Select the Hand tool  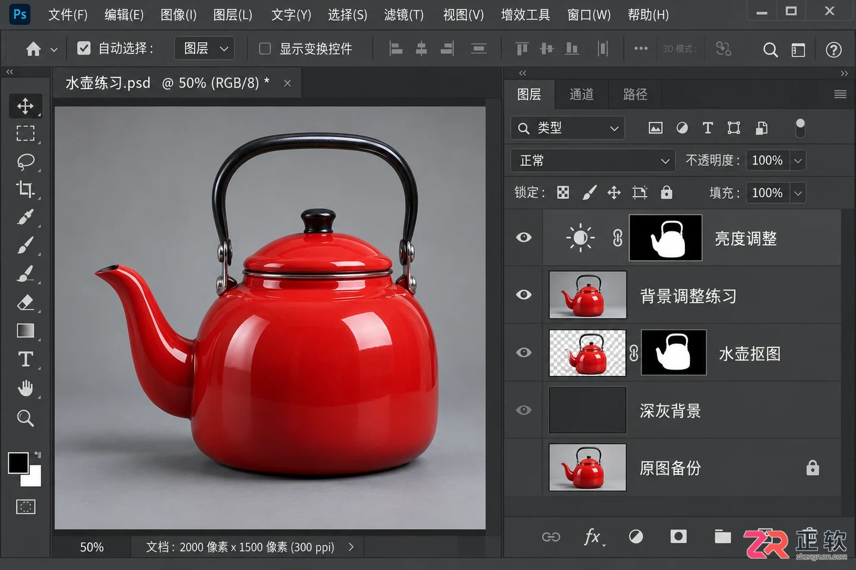pos(26,388)
